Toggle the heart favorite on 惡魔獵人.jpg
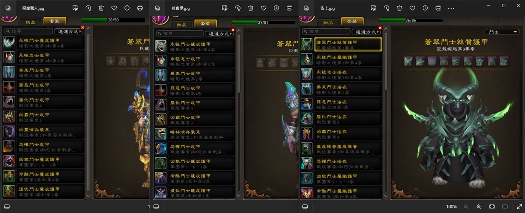This screenshot has height=213, width=525. tap(114, 8)
